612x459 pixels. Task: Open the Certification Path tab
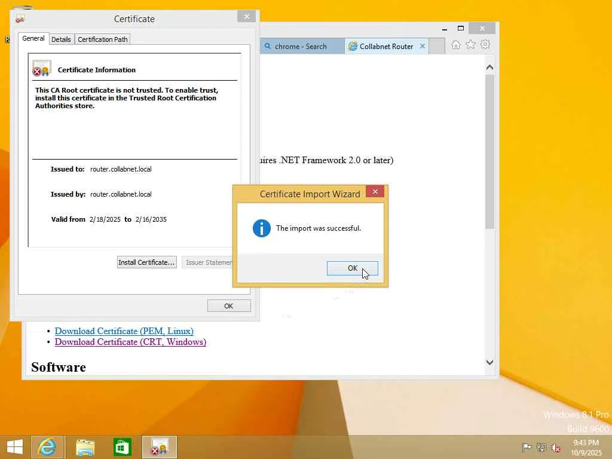[102, 39]
